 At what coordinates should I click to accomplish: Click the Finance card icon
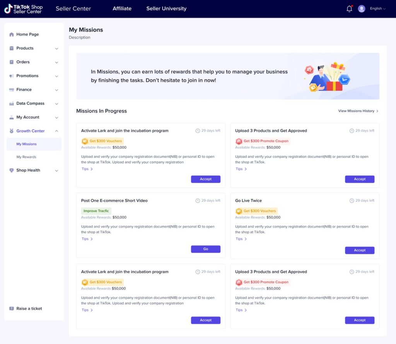[x=11, y=89]
